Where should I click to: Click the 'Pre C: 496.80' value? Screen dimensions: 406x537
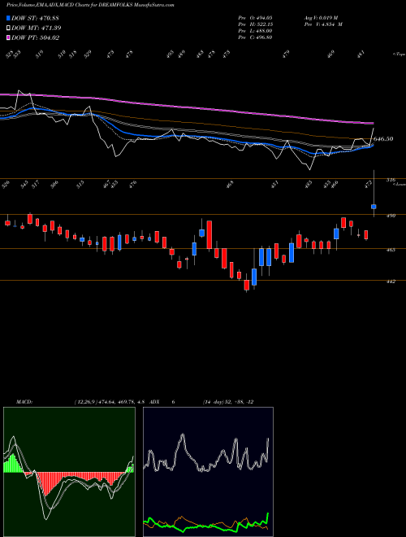(255, 37)
